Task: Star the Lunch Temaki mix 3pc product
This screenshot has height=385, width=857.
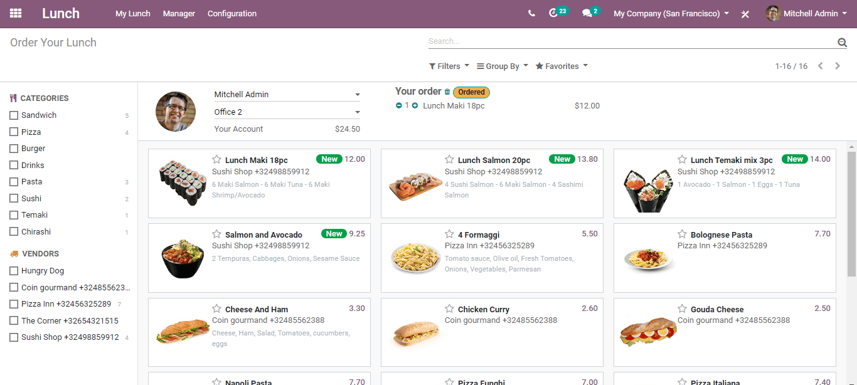Action: (x=682, y=159)
